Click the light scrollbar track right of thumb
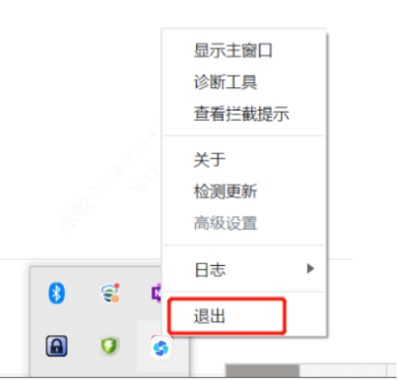 342,370
